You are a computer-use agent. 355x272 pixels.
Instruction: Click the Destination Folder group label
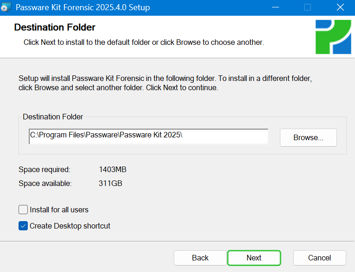pos(53,117)
